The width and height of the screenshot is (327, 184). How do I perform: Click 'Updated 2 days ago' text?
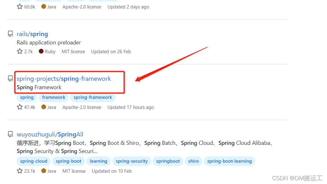(128, 7)
